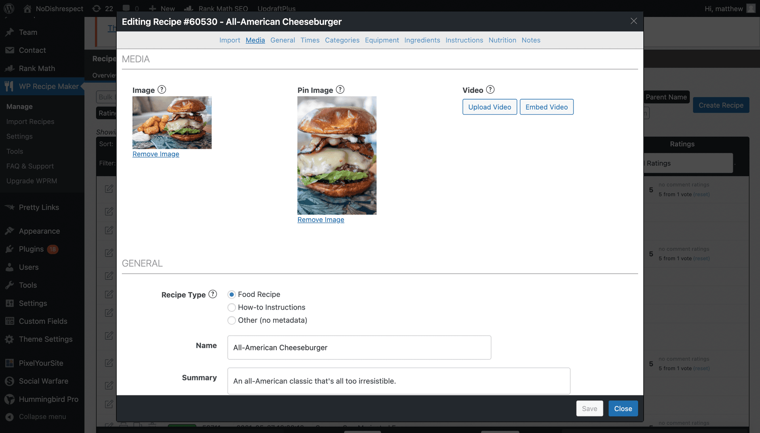Select Other (no metadata) radio option
Screen dimensions: 760x433
tap(232, 320)
